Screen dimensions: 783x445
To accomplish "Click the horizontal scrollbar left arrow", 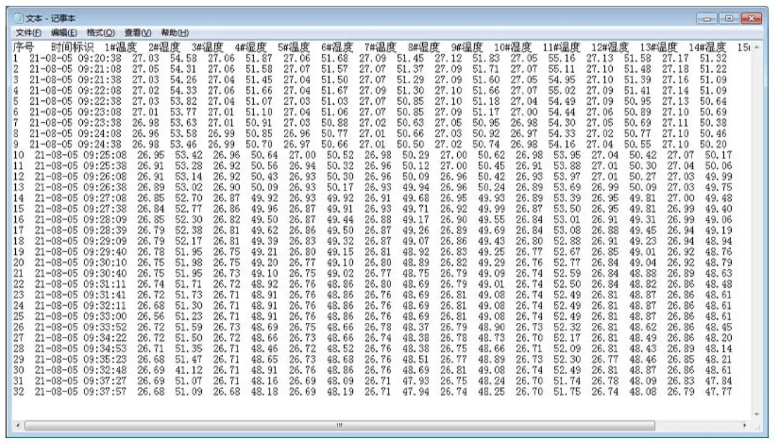I will [x=19, y=426].
